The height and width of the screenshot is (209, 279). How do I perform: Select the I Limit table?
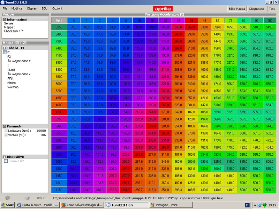pos(11,70)
